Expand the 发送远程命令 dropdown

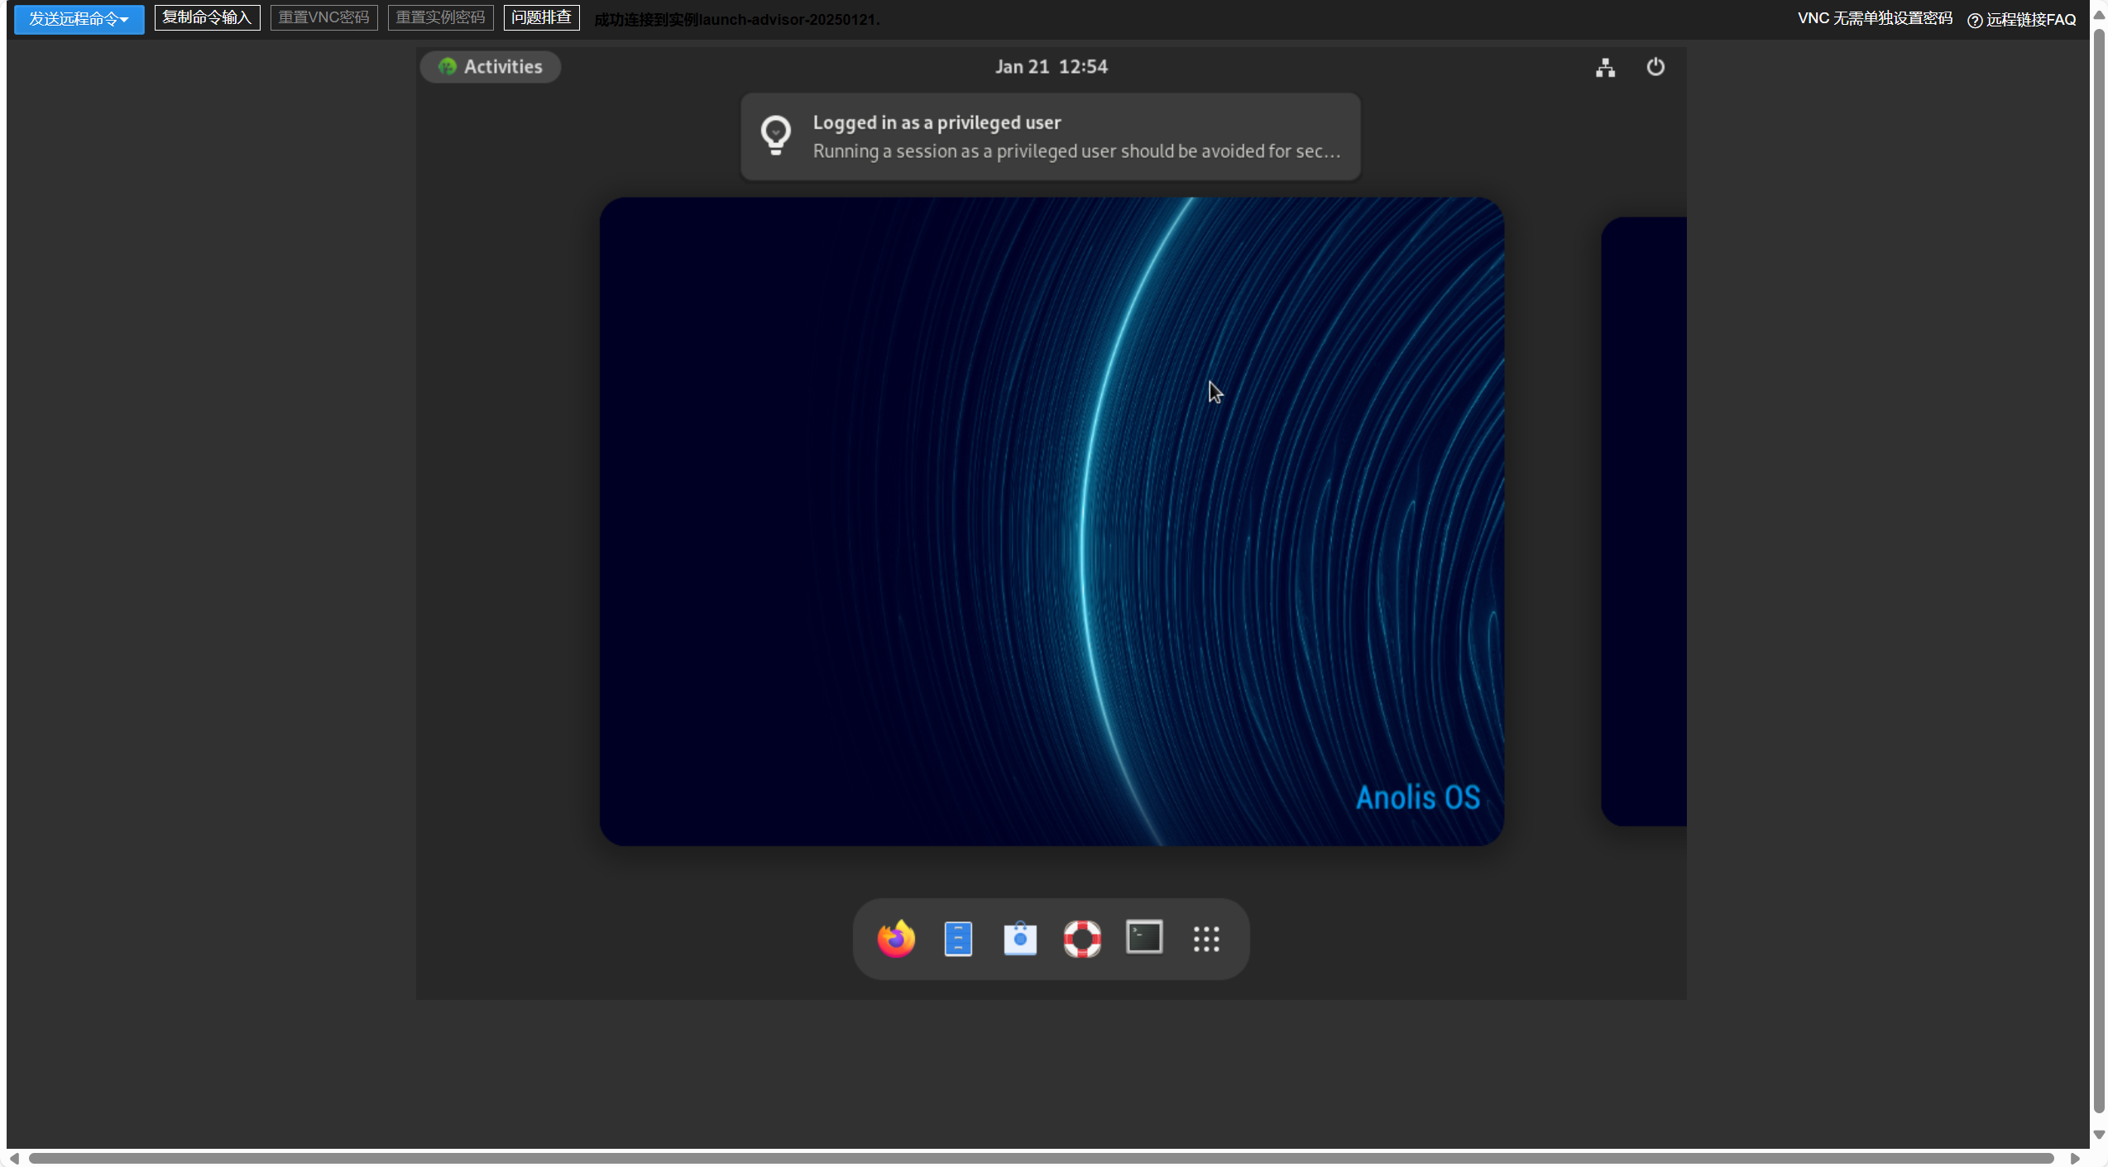(79, 18)
